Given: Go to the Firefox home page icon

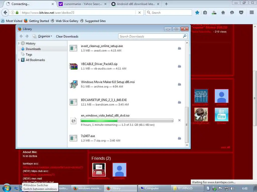Looking at the screenshot, I should pos(223,12).
